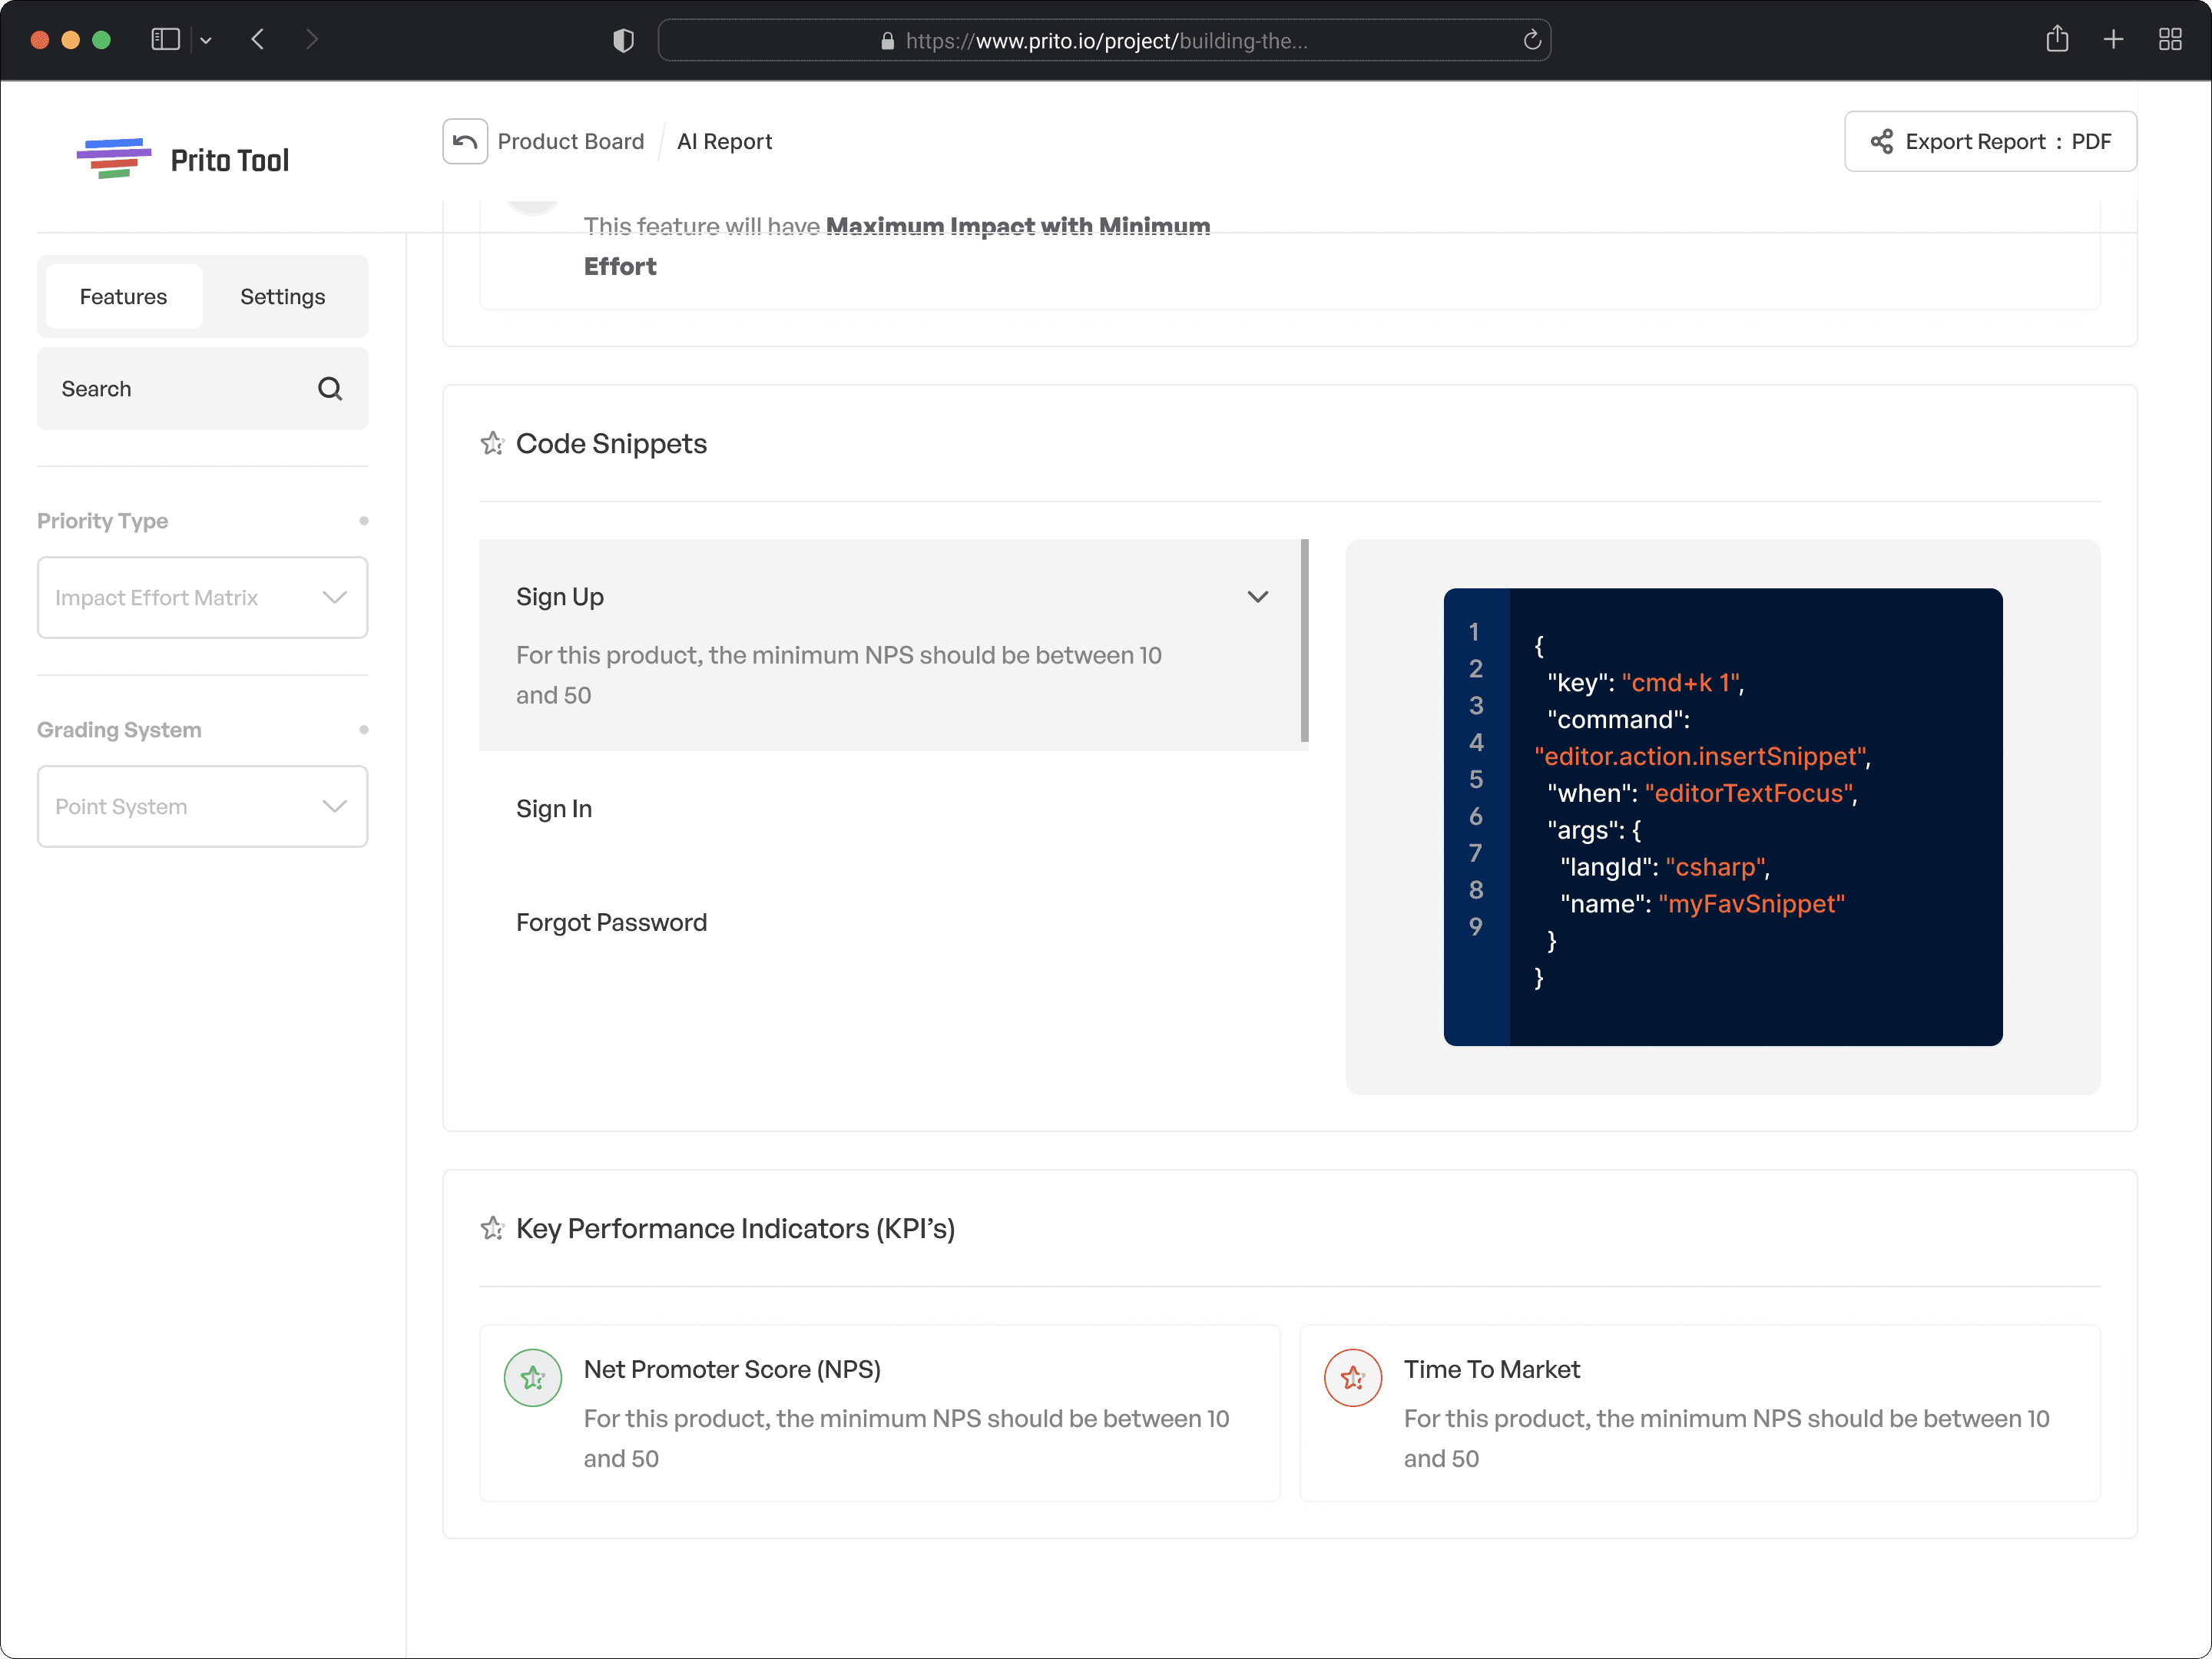Click the privacy shield icon near address bar

623,41
